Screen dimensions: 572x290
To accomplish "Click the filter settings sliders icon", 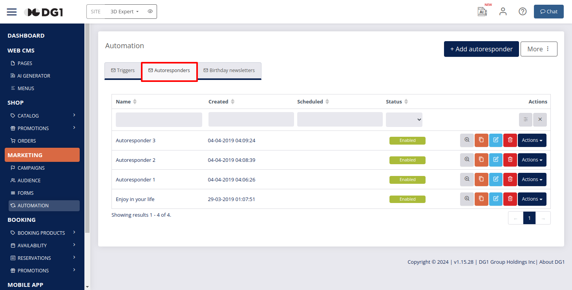I will 526,120.
